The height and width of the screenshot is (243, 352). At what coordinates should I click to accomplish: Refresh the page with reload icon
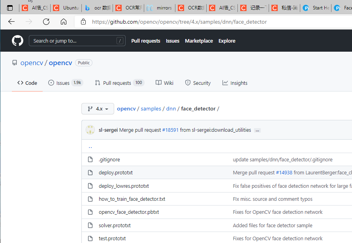click(46, 22)
